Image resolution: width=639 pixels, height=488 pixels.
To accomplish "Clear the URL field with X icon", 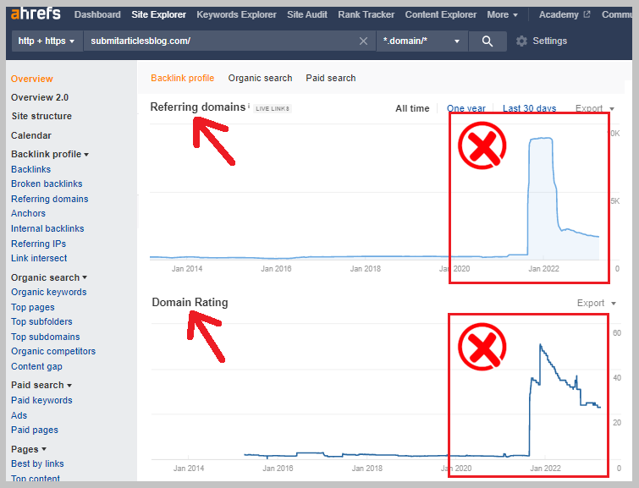I will 363,41.
